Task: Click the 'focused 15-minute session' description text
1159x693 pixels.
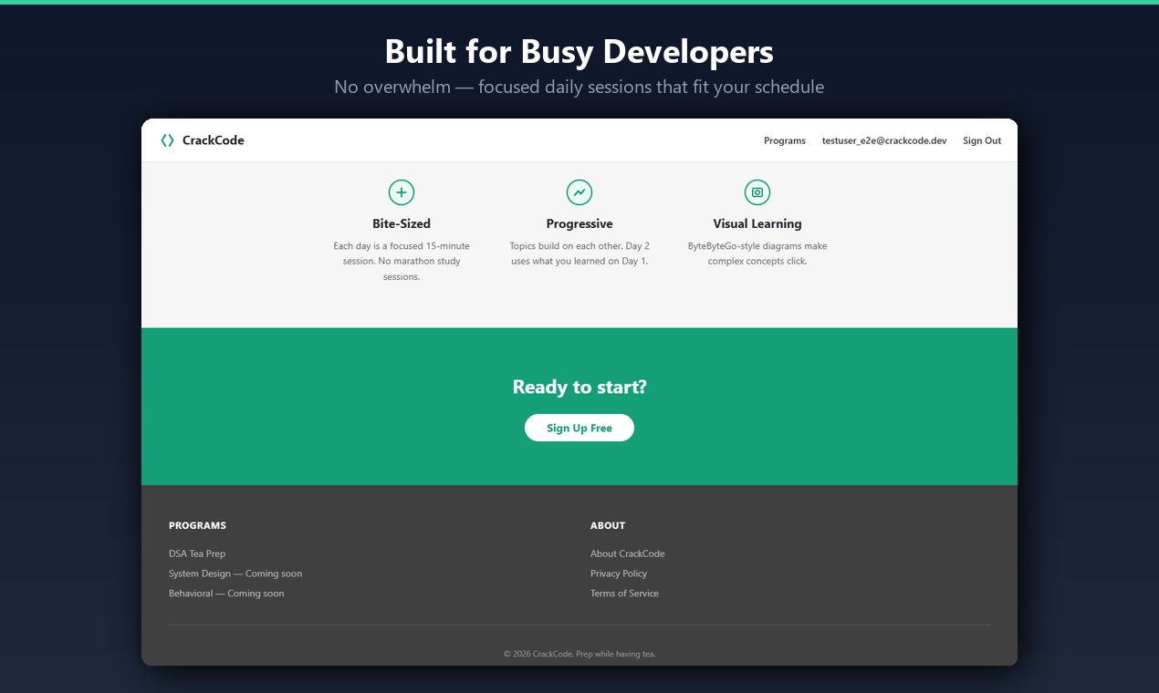Action: pyautogui.click(x=402, y=261)
